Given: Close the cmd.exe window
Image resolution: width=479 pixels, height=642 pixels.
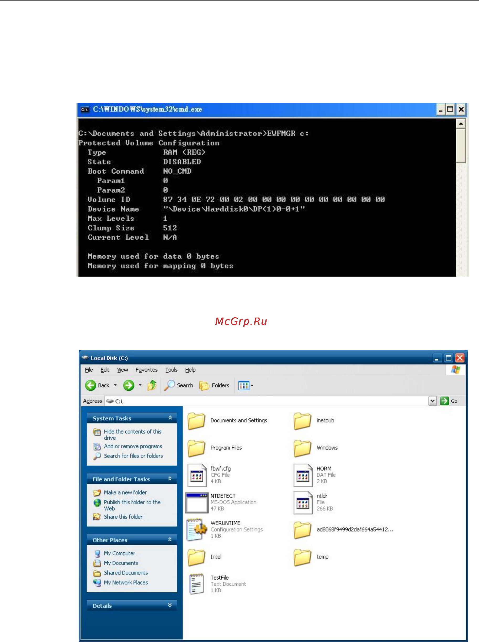Looking at the screenshot, I should coord(461,110).
